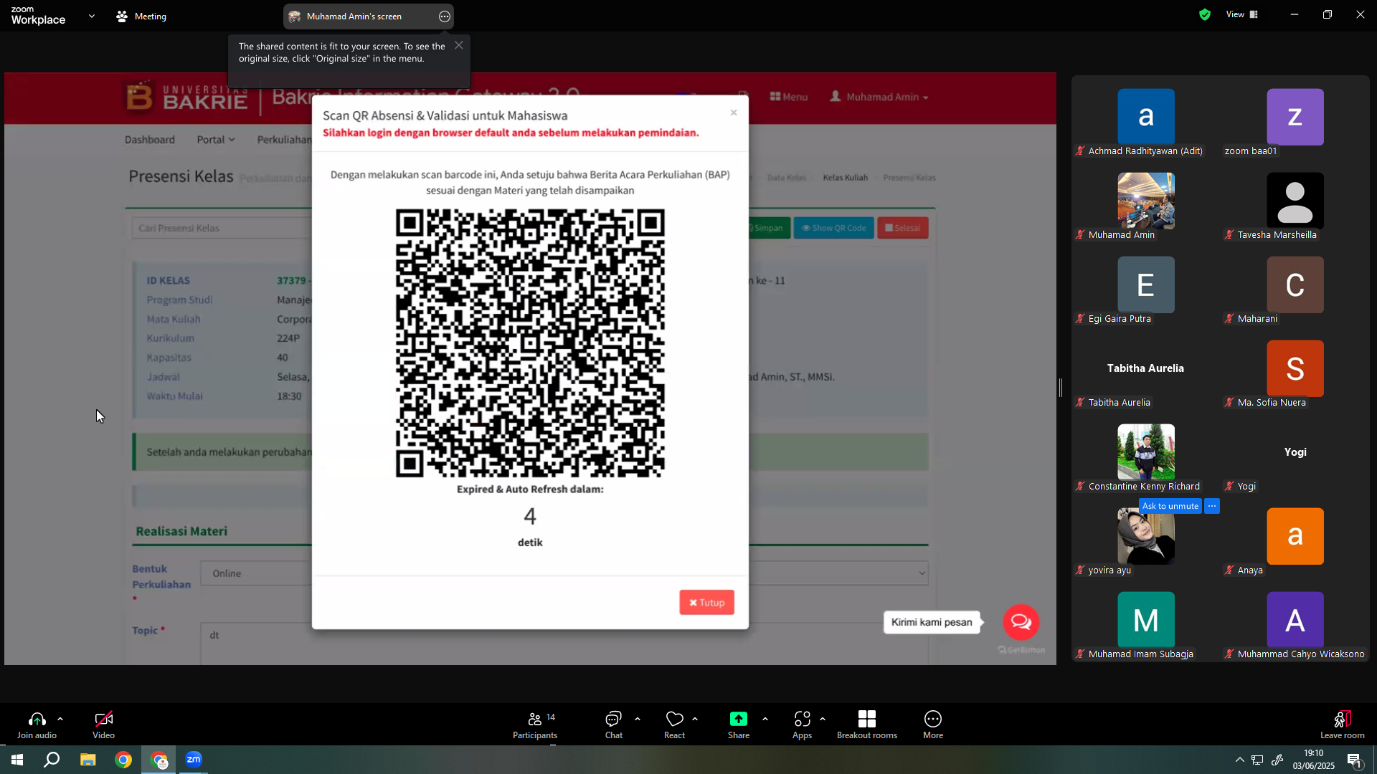Show hidden system tray icons
Image resolution: width=1377 pixels, height=774 pixels.
coord(1240,760)
